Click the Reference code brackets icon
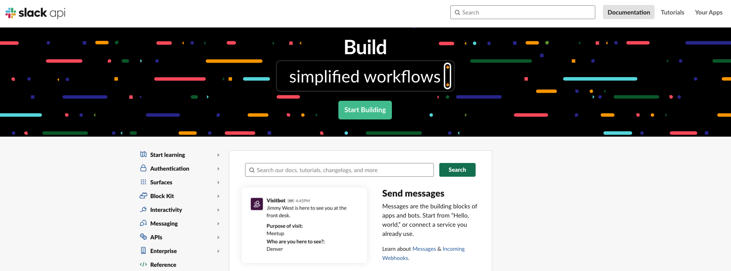The width and height of the screenshot is (731, 271). [x=143, y=265]
